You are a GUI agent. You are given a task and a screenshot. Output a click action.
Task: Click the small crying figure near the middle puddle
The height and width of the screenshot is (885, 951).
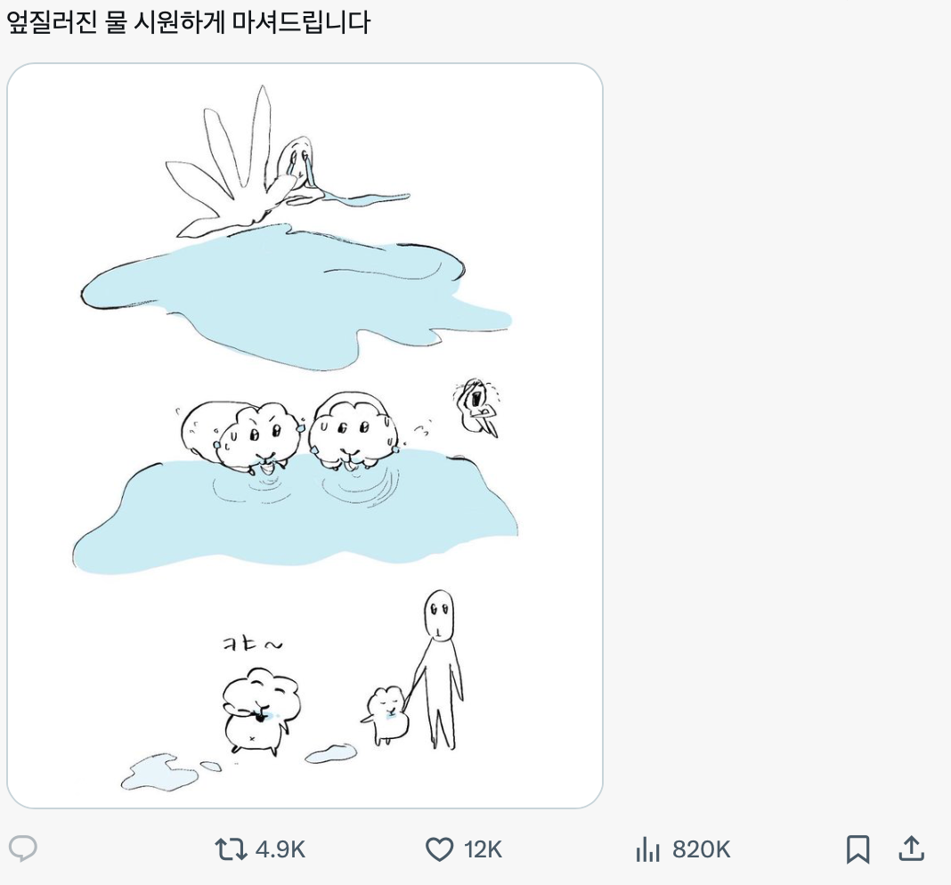pos(478,407)
